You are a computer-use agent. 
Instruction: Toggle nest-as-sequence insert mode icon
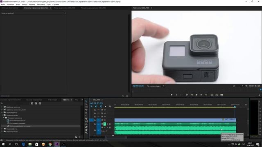[92, 106]
